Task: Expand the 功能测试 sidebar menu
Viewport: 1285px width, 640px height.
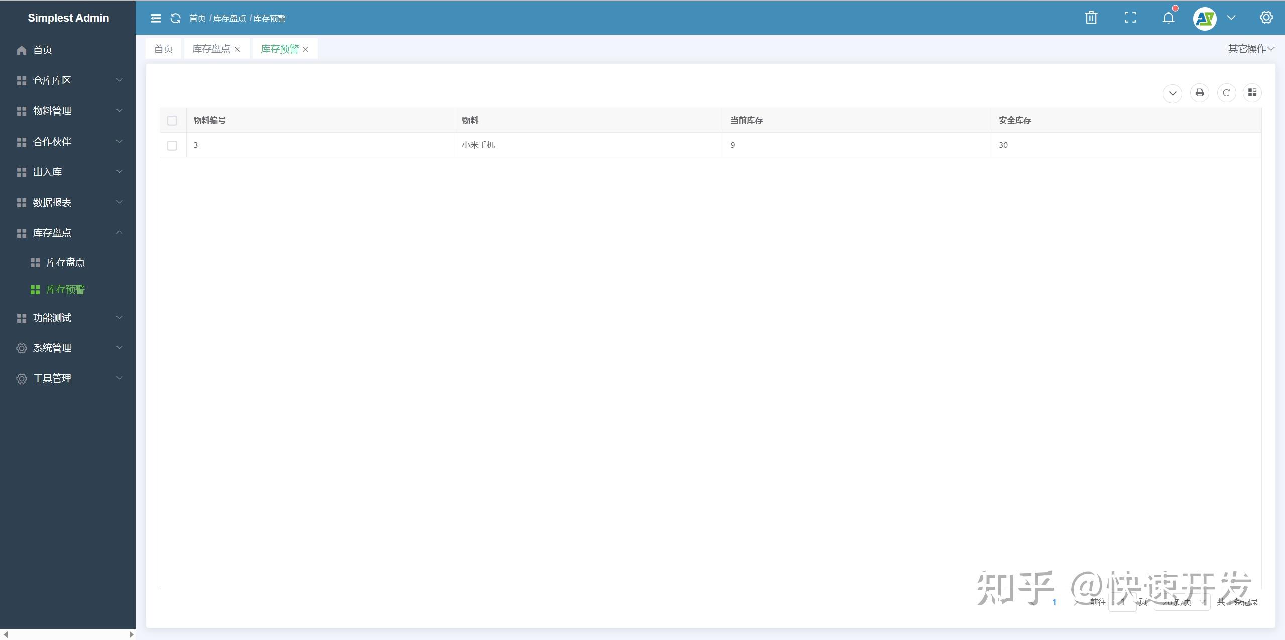Action: [68, 318]
